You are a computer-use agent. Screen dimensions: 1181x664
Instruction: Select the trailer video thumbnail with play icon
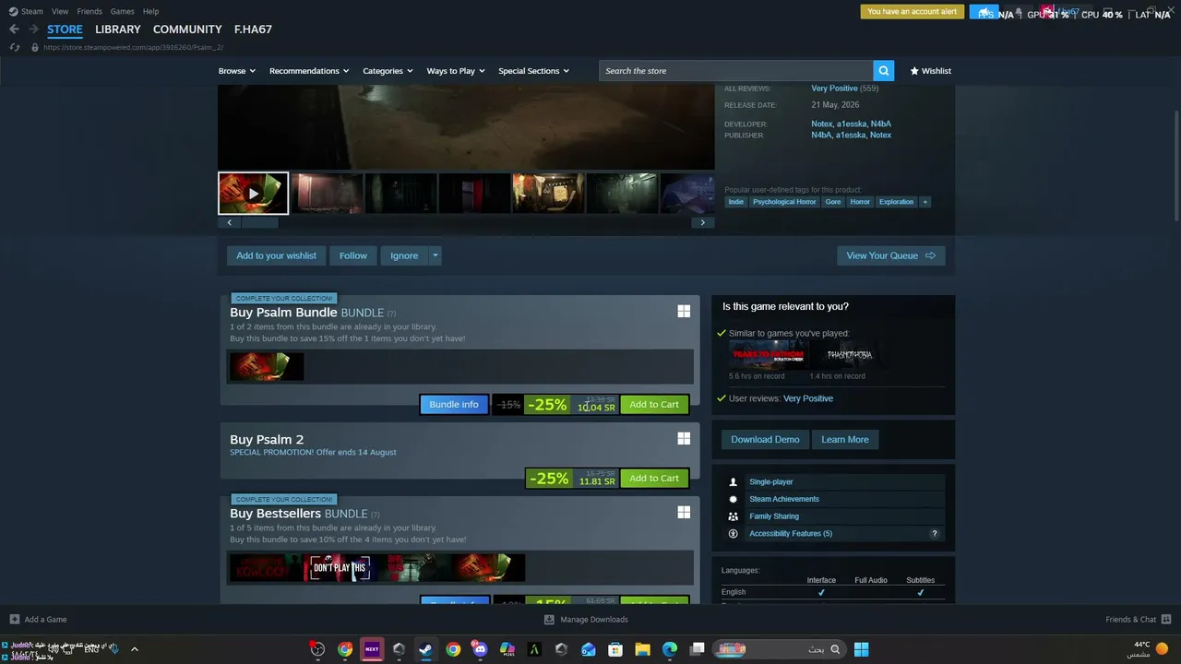pos(253,194)
